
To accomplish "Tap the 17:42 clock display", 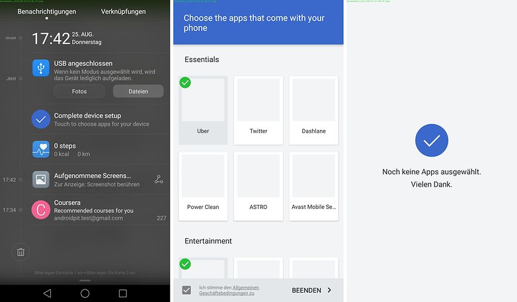I will (x=51, y=38).
